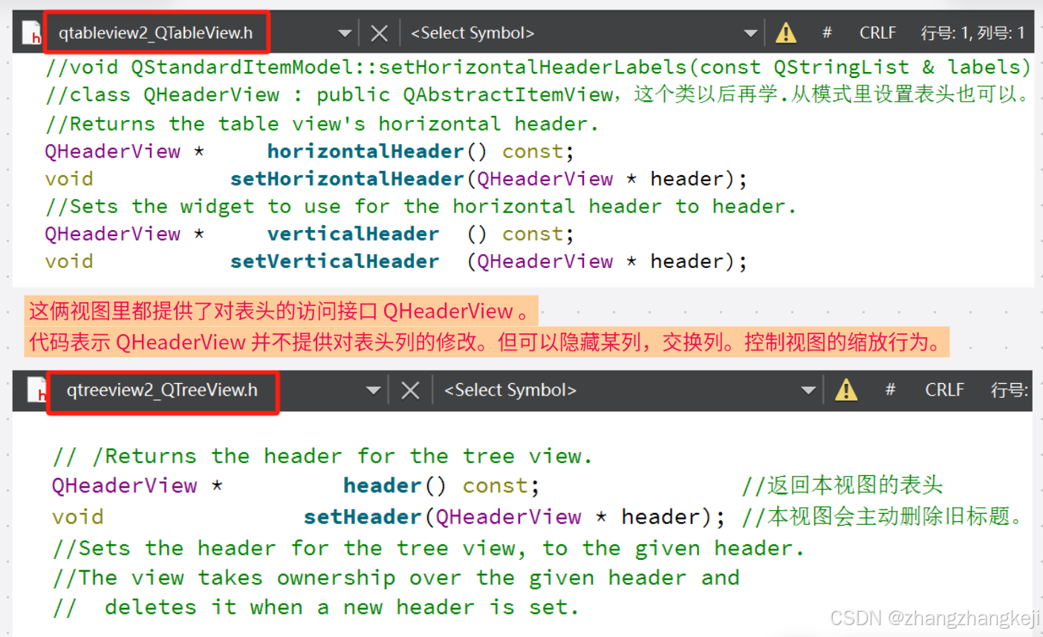Expand open-documents dropdown arrow next to qtableview2_QTableView.h
The height and width of the screenshot is (637, 1043).
[345, 33]
